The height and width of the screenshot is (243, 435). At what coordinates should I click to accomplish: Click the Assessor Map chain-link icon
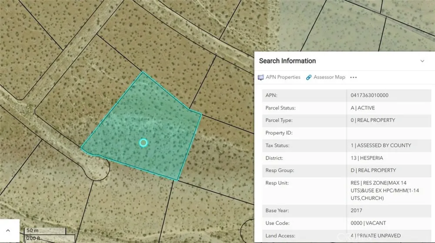[308, 77]
